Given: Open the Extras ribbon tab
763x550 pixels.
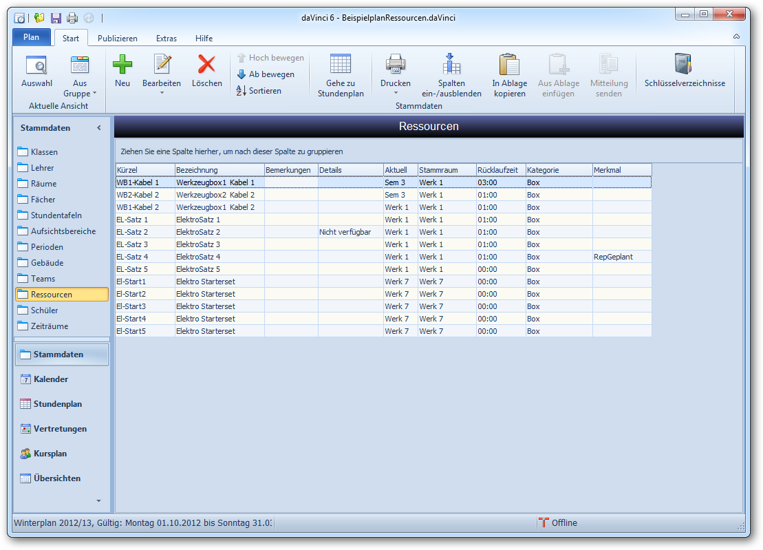Looking at the screenshot, I should pos(166,39).
